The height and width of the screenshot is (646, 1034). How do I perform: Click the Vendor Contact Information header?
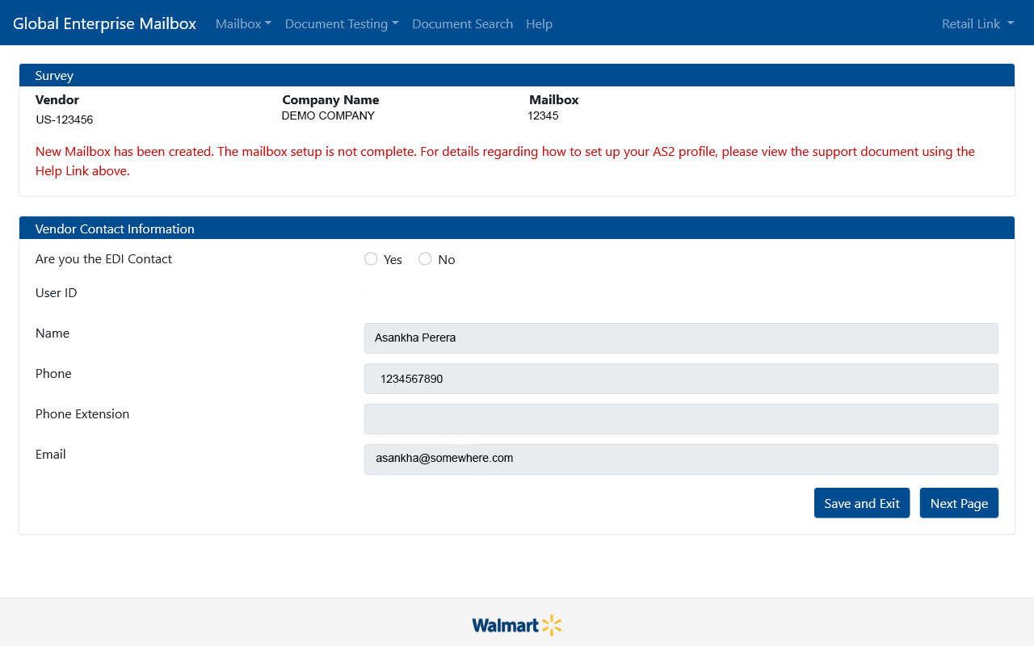pyautogui.click(x=517, y=229)
